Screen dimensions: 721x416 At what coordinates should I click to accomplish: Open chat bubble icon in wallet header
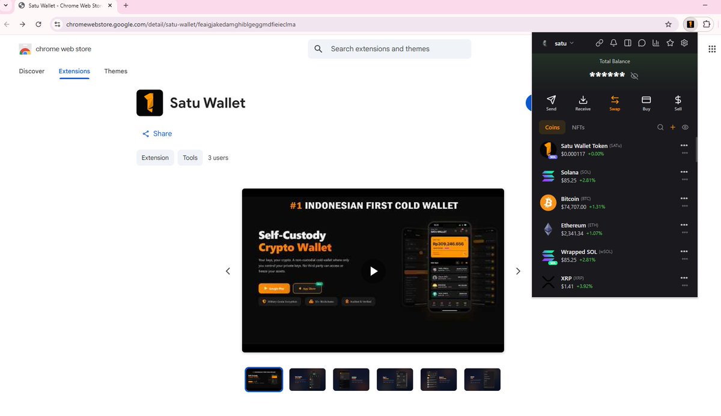point(642,43)
